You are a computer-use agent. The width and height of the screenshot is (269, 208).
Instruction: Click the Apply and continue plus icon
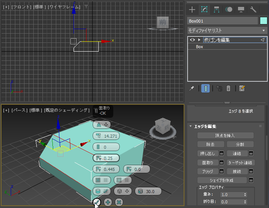[x=108, y=202]
